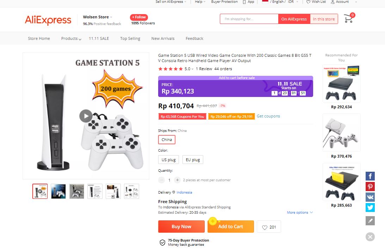Viewport: 385px width, 250px height.
Task: Increase quantity with the plus stepper
Action: point(177,180)
